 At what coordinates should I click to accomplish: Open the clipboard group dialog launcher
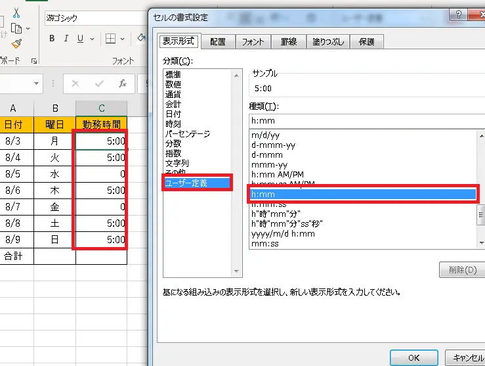[33, 61]
